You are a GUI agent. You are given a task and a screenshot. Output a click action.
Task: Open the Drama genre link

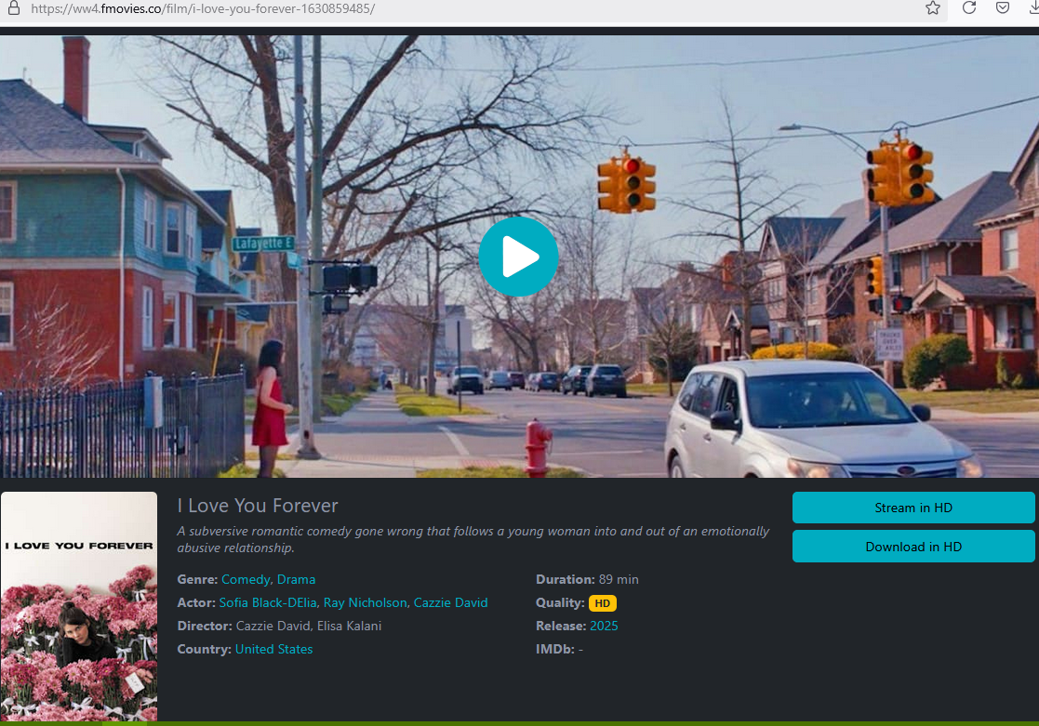point(296,579)
